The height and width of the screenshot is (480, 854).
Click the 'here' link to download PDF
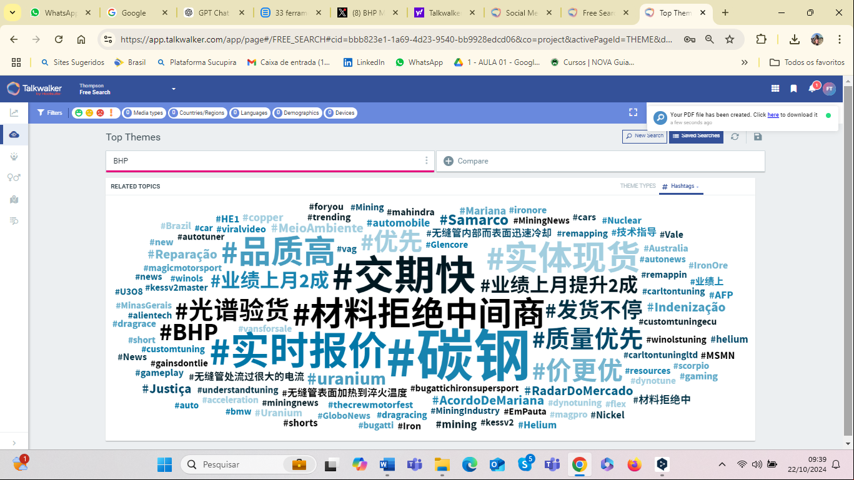pos(773,115)
